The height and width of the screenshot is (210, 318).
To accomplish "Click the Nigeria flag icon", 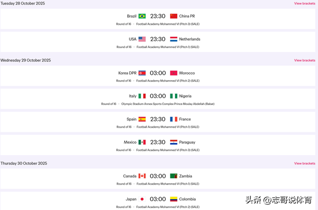I will point(173,96).
